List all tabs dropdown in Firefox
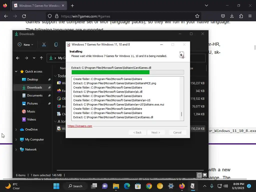 206,5
